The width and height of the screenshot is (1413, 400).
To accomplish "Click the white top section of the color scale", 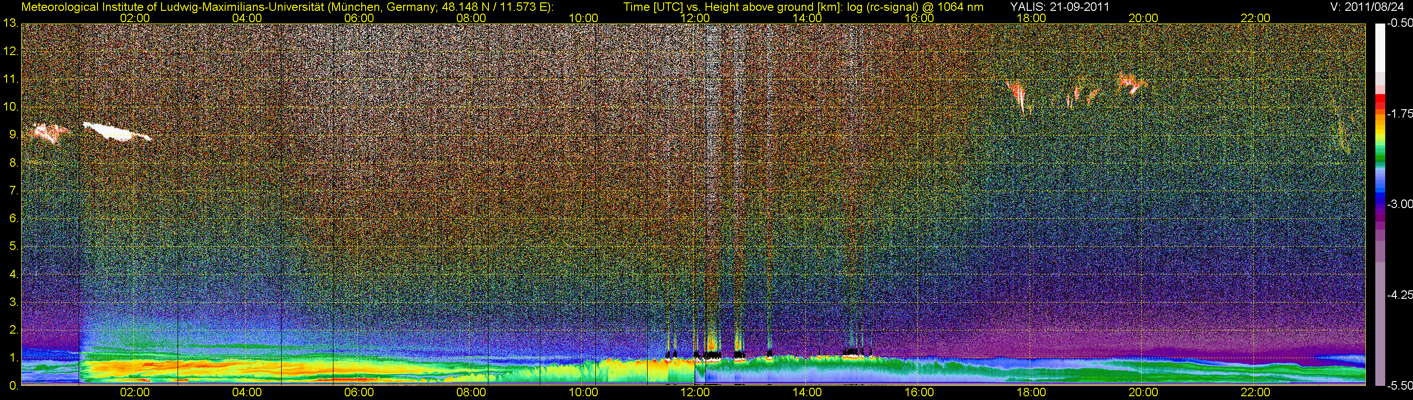I will tap(1380, 47).
